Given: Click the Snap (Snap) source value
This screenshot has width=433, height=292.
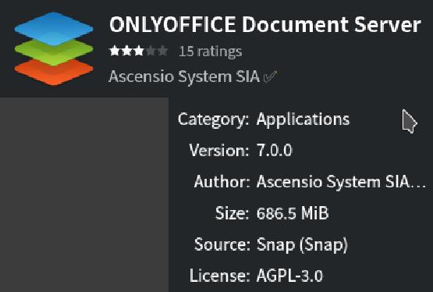Looking at the screenshot, I should [x=302, y=245].
